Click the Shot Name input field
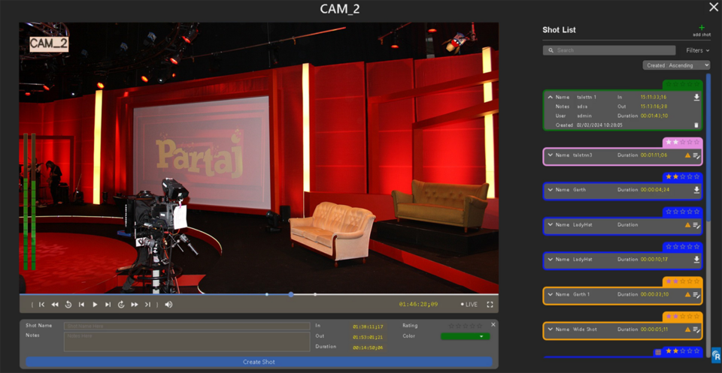 (x=187, y=326)
